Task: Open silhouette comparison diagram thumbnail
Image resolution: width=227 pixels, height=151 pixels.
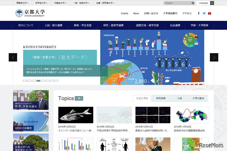Action: coord(114,144)
